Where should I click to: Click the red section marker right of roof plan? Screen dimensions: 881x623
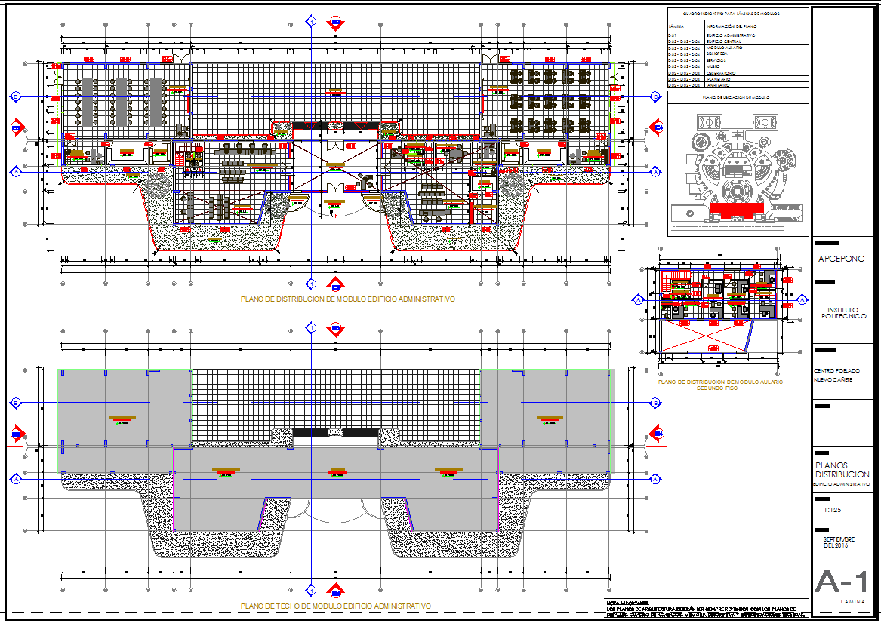coord(658,434)
